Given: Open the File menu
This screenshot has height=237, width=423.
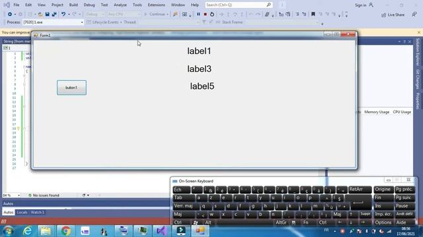Looking at the screenshot, I should (x=17, y=5).
